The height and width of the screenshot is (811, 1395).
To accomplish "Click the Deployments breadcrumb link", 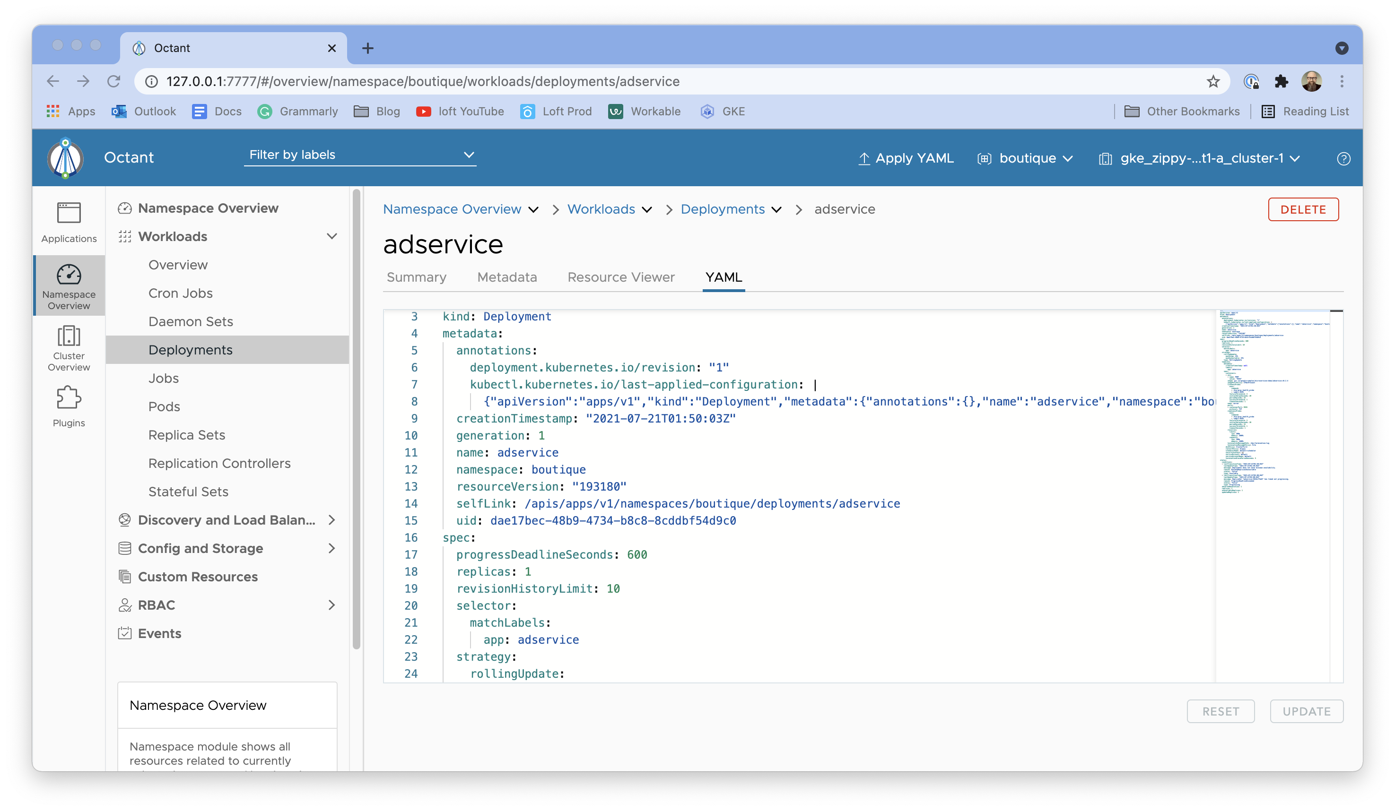I will tap(723, 209).
